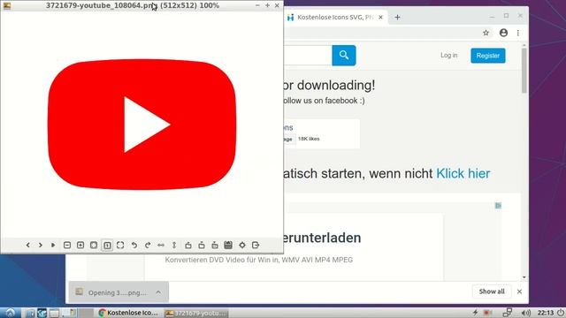Screen dimensions: 566x318
Task: Click the delete file icon in viewer toolbar
Action: (x=228, y=246)
